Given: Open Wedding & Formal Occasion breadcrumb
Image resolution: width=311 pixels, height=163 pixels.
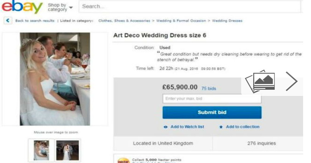Looking at the screenshot, I should [x=181, y=21].
